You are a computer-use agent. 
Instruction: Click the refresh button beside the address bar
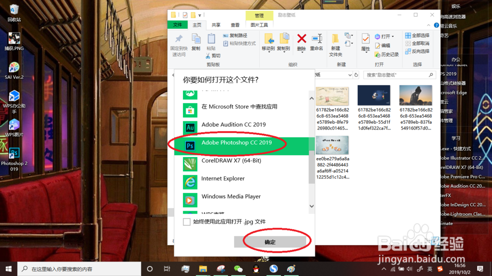pyautogui.click(x=356, y=75)
